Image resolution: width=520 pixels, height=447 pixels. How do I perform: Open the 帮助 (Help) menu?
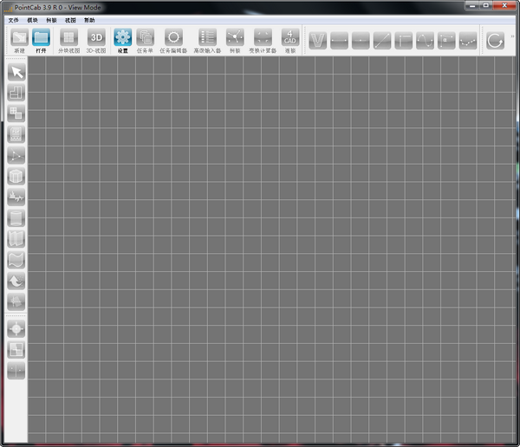pos(89,20)
